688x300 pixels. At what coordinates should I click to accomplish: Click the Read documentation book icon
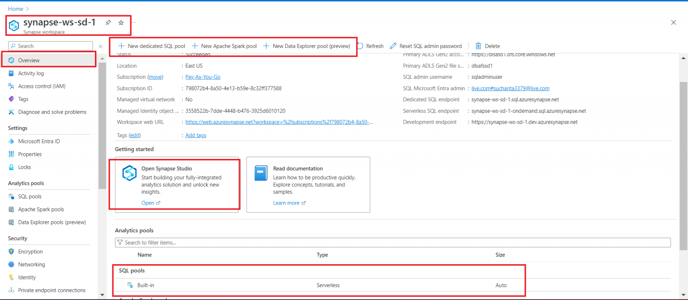[x=261, y=173]
